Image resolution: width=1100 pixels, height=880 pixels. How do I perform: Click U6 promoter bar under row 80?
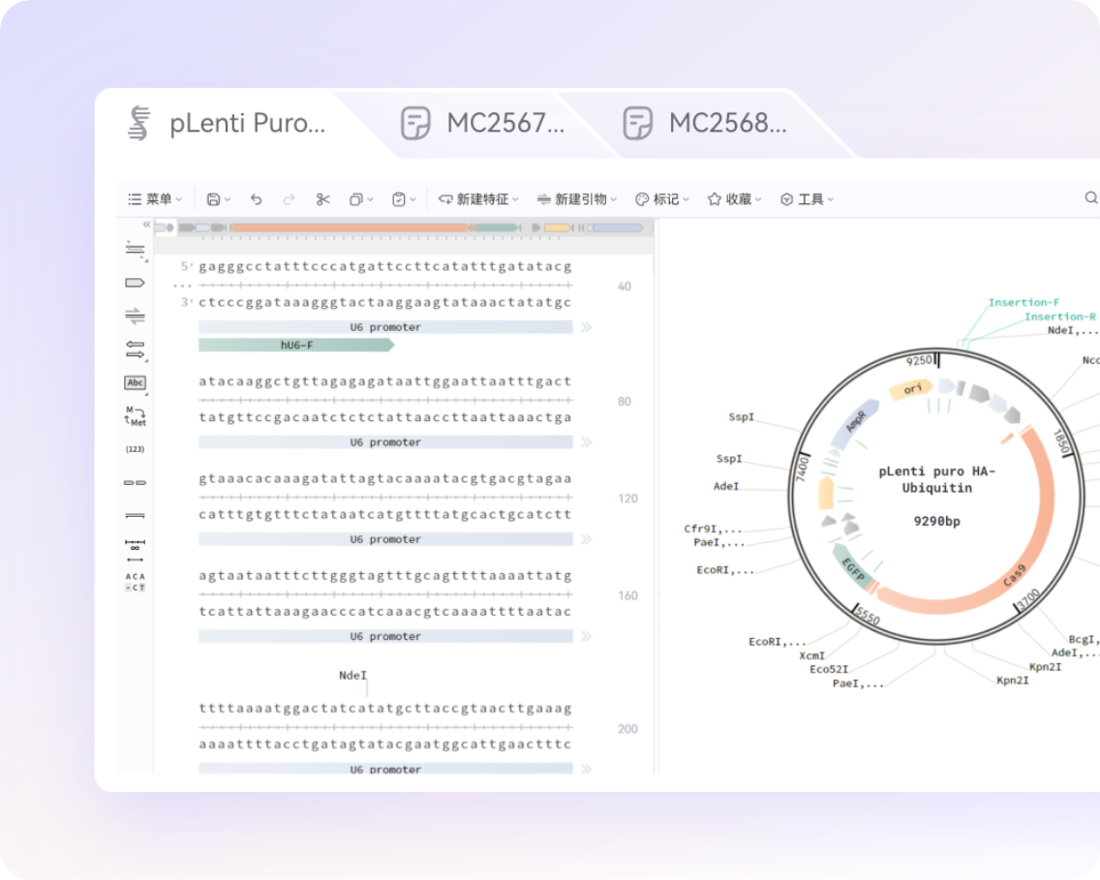click(x=385, y=441)
